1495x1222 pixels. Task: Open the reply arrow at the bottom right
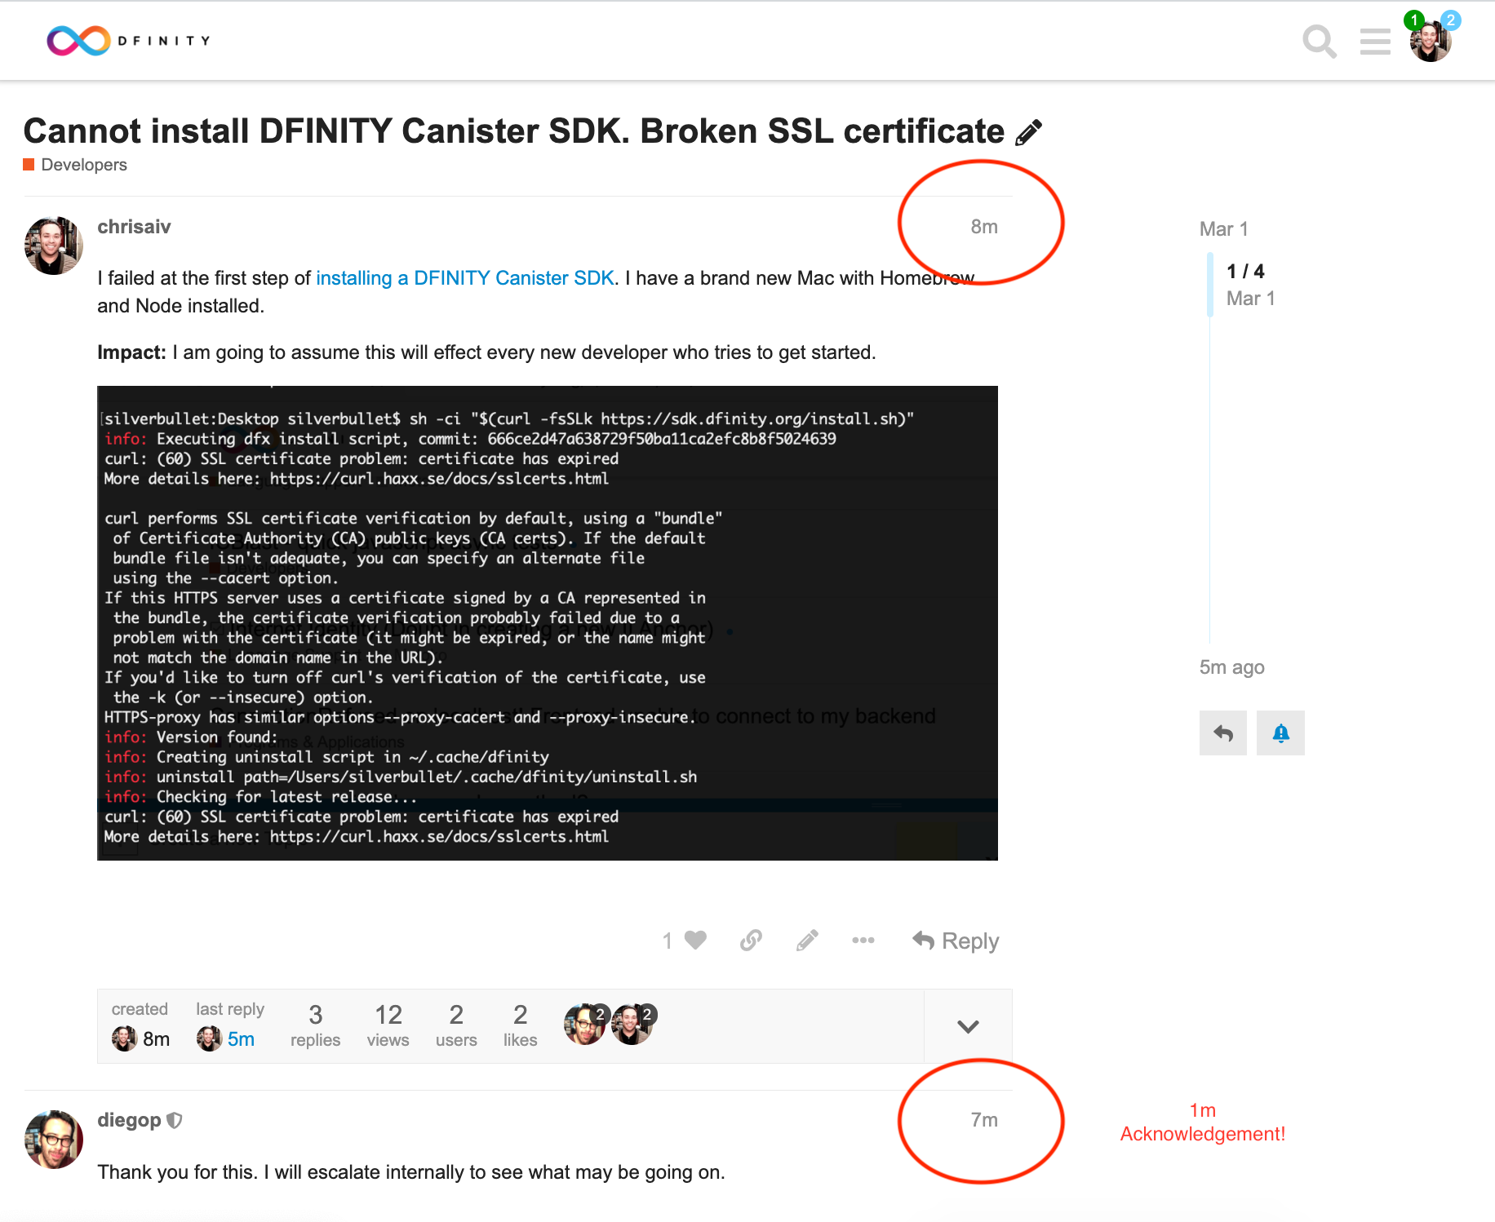coord(1222,733)
